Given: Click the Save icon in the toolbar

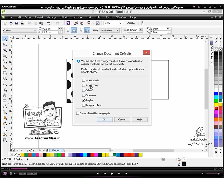Looking at the screenshot, I should [x=17, y=23].
